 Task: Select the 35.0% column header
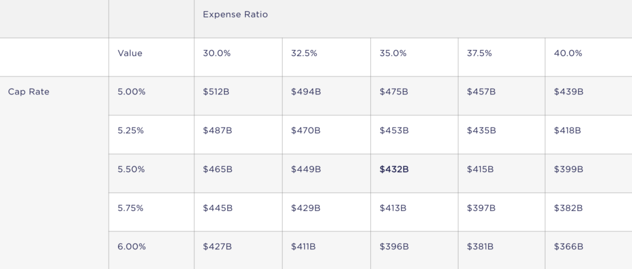pyautogui.click(x=393, y=54)
